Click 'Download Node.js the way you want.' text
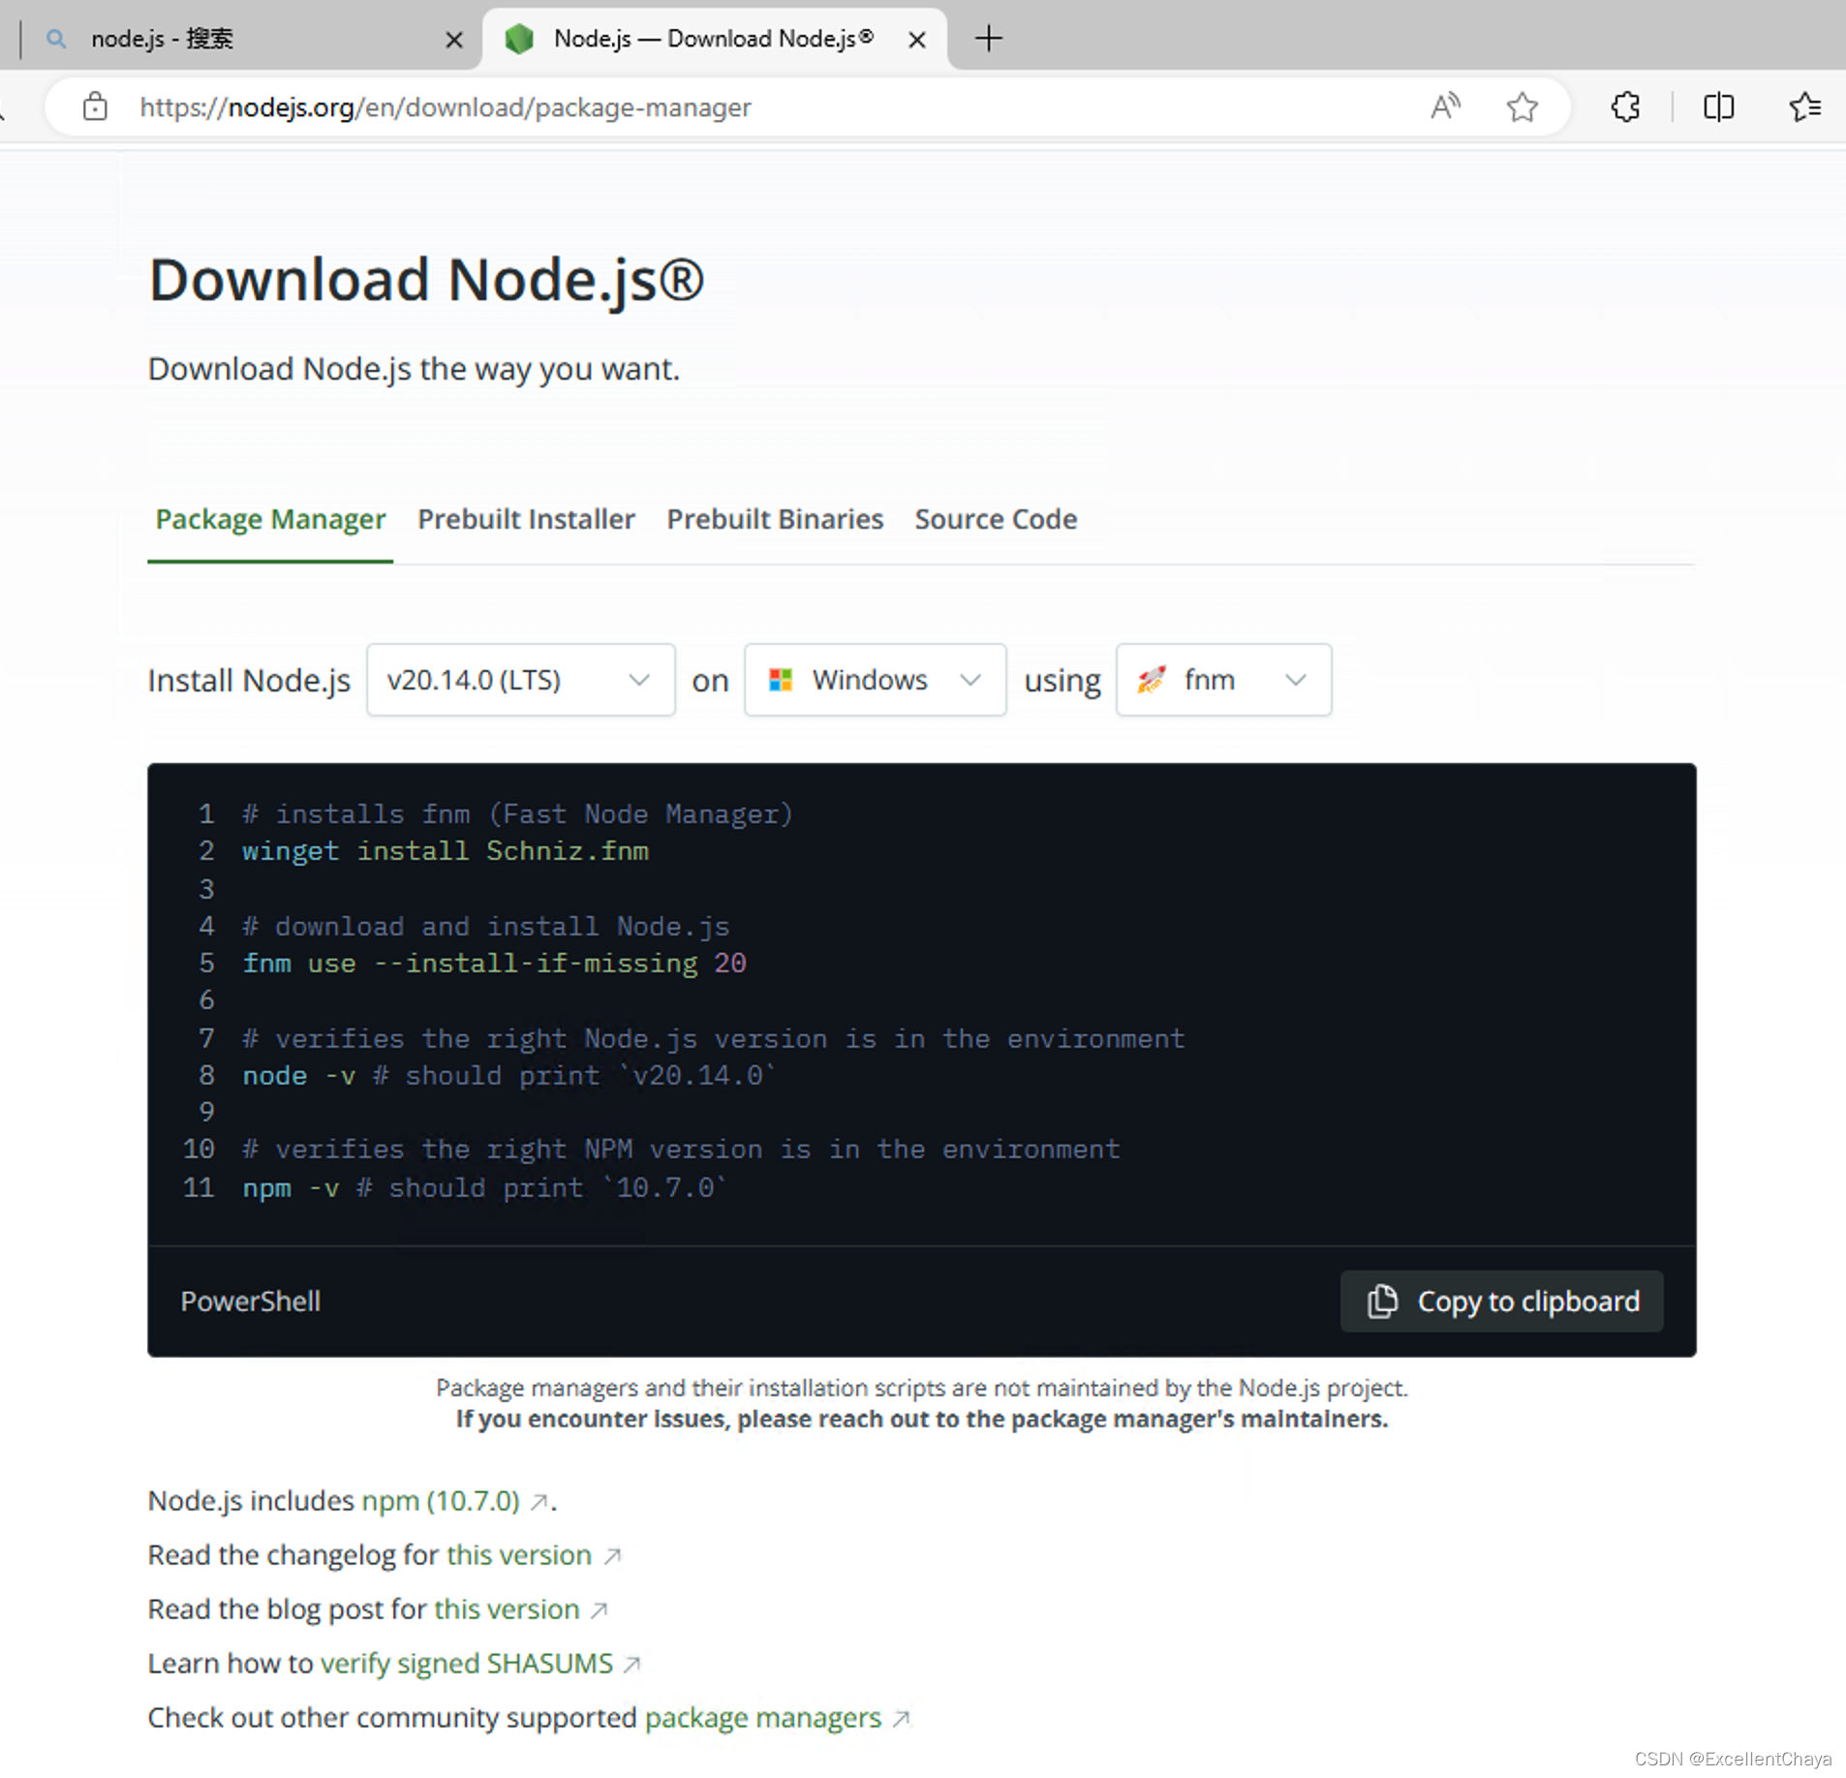Image resolution: width=1846 pixels, height=1778 pixels. click(414, 369)
